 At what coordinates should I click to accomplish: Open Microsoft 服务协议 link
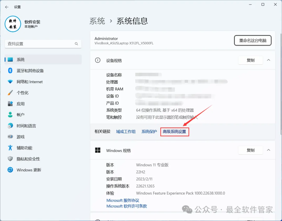click(x=123, y=200)
